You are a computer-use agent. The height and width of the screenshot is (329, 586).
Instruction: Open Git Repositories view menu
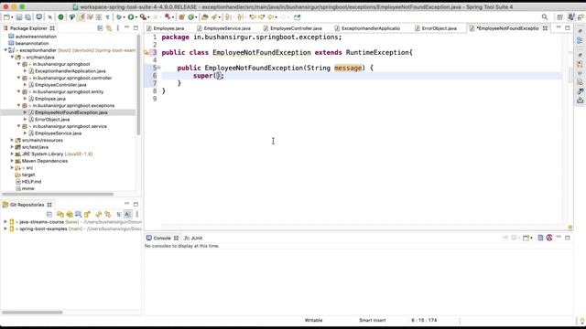click(x=136, y=214)
